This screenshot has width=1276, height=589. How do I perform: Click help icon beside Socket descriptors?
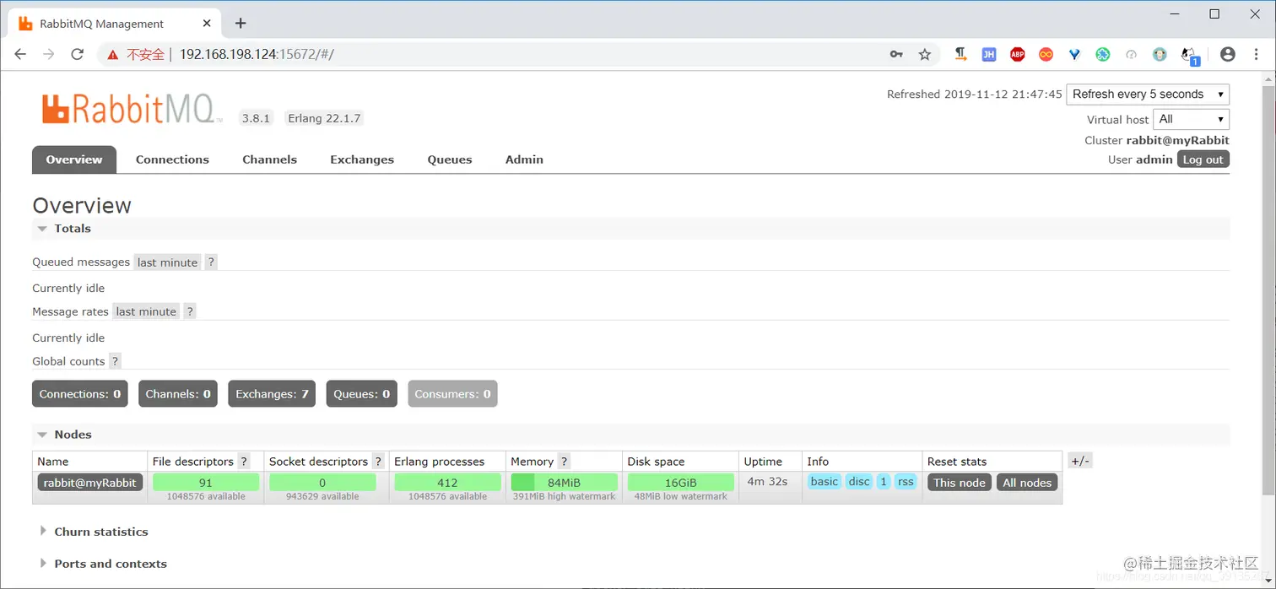[378, 462]
